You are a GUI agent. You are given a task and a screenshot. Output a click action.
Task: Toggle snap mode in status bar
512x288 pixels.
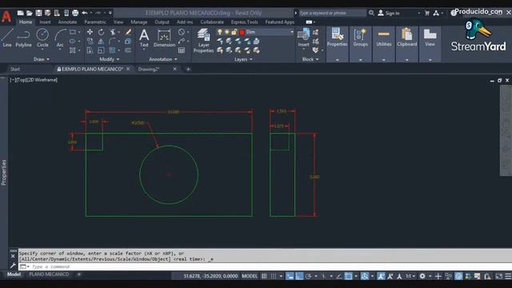coord(274,276)
